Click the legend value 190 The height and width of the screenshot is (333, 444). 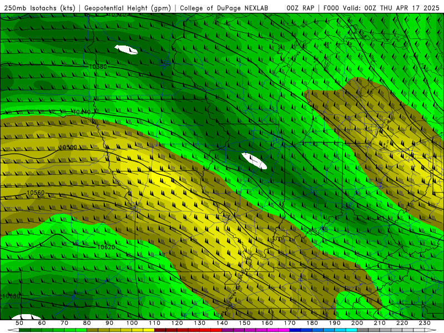point(335,323)
